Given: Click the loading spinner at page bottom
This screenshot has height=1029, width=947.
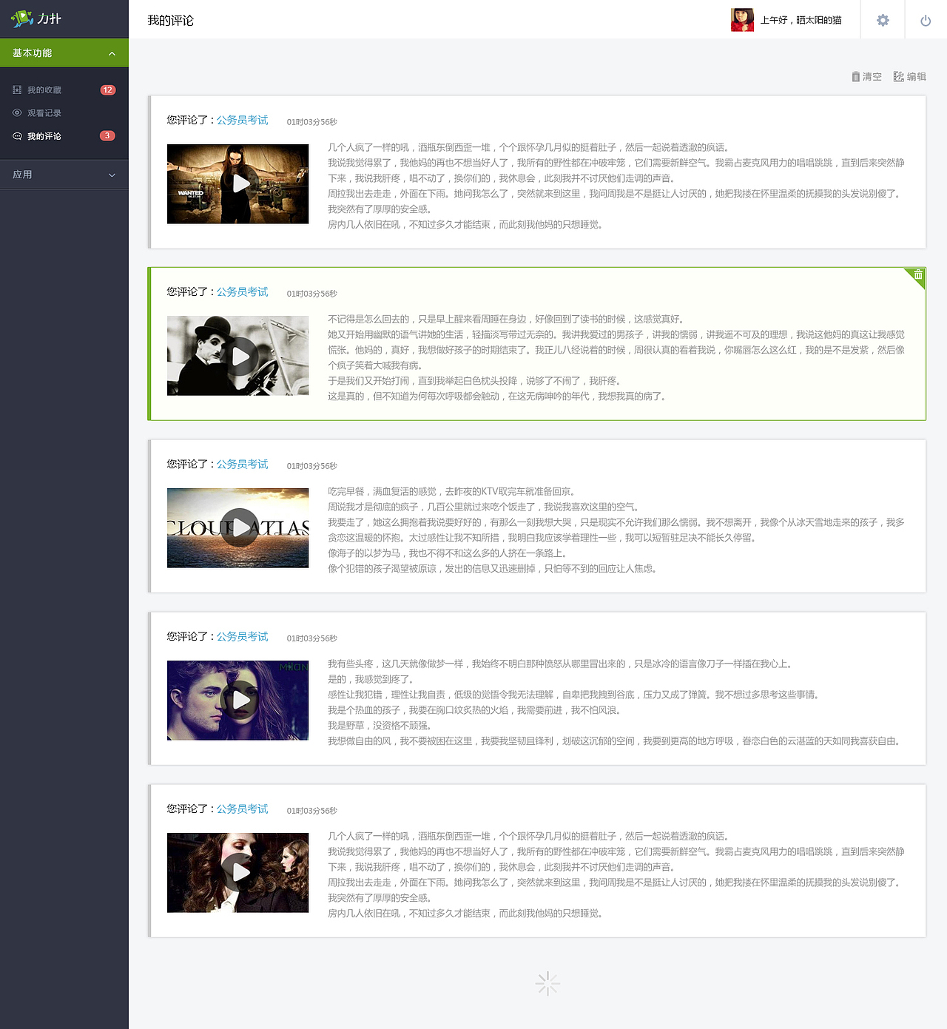Looking at the screenshot, I should point(547,983).
